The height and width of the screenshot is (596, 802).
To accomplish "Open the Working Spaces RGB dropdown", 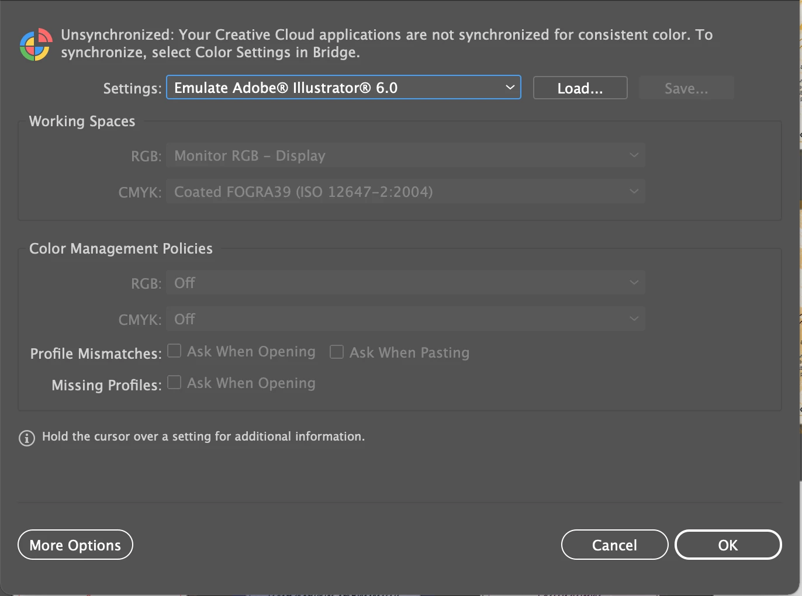I will tap(406, 155).
